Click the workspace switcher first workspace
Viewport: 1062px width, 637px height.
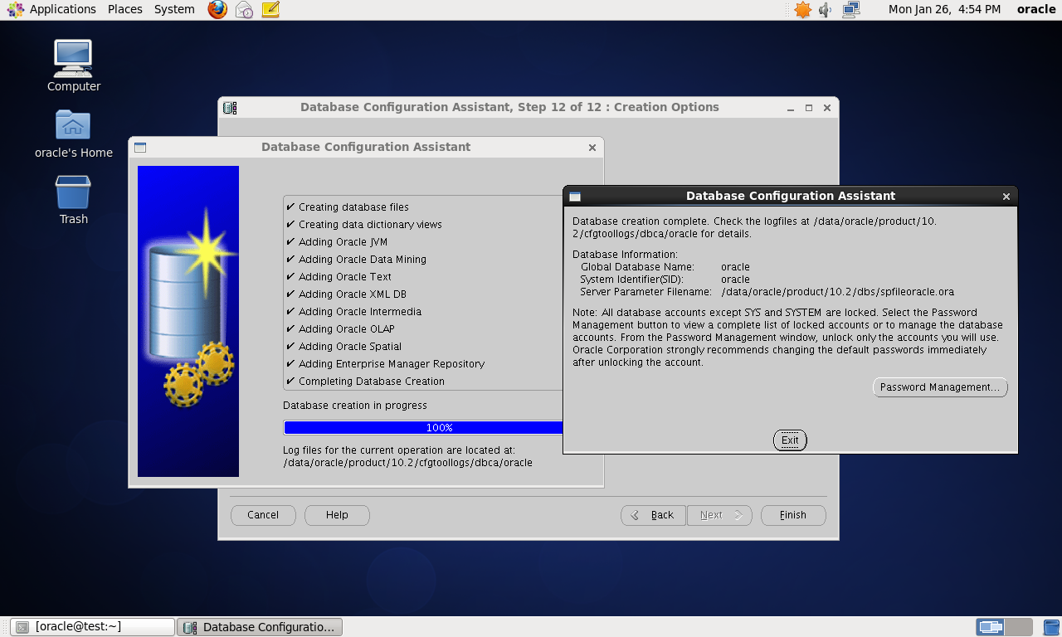[x=990, y=627]
